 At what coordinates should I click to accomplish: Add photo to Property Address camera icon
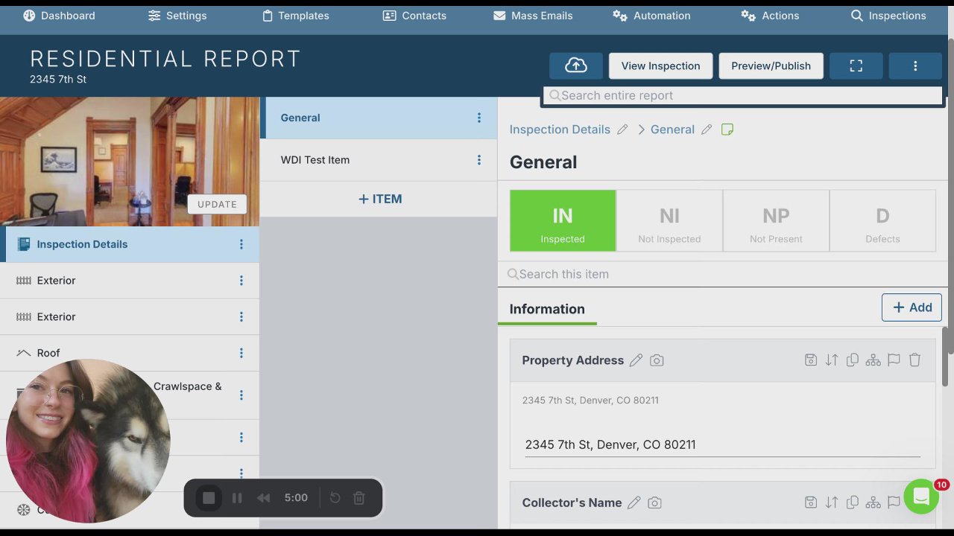click(x=657, y=360)
